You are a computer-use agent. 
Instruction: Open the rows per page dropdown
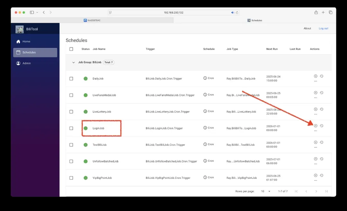coord(265,191)
